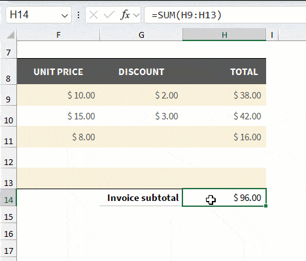
Task: Select the $ 38.00 total cell
Action: (x=224, y=95)
